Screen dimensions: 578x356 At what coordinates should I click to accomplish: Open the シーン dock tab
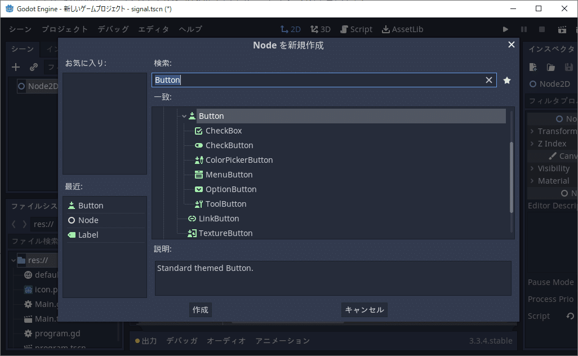23,49
